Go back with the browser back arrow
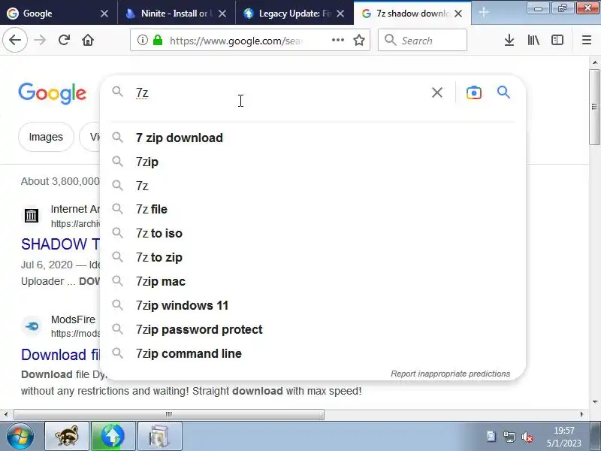This screenshot has height=451, width=601. 15,40
